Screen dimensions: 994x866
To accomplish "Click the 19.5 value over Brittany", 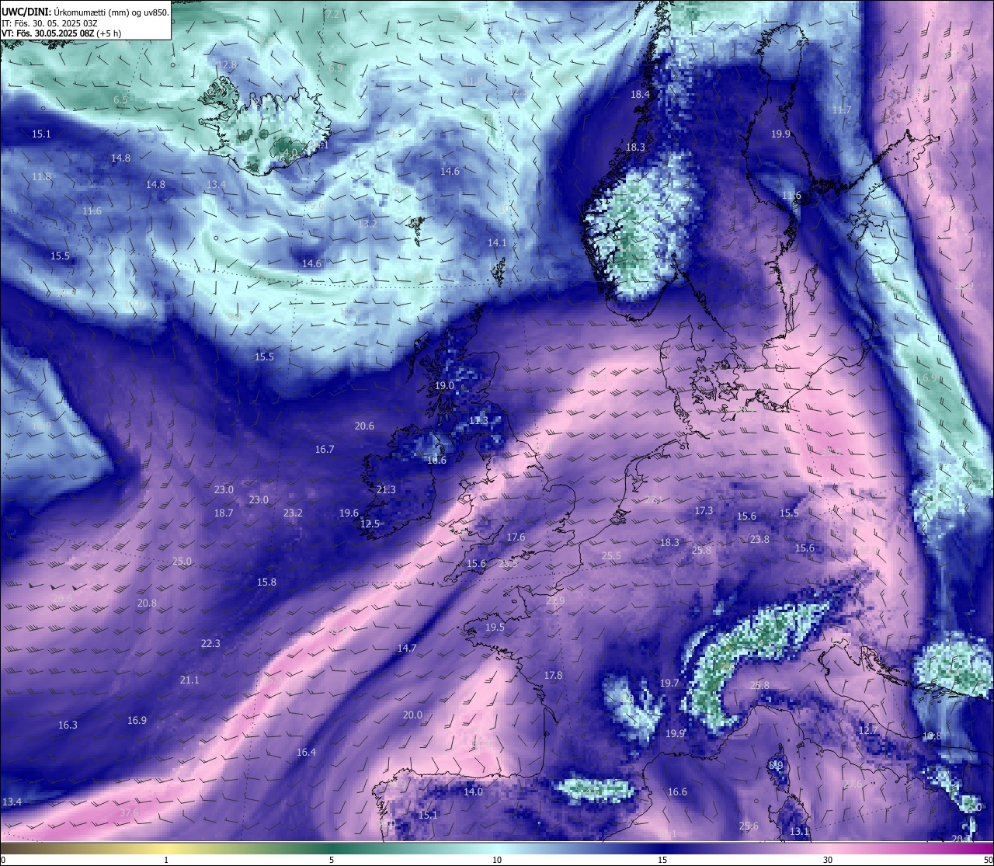I will tap(495, 628).
